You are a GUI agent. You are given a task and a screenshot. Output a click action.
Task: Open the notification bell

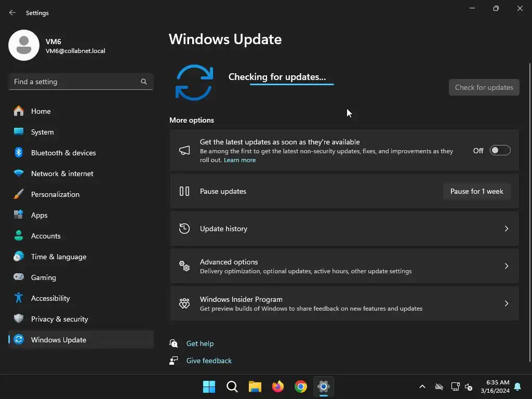tap(518, 387)
